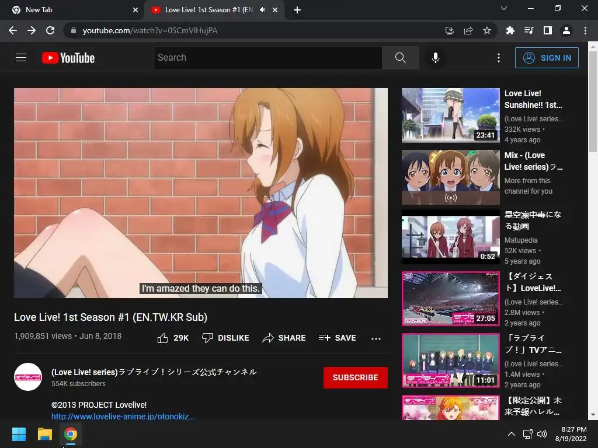Click the video title text
598x448 pixels.
tap(110, 317)
